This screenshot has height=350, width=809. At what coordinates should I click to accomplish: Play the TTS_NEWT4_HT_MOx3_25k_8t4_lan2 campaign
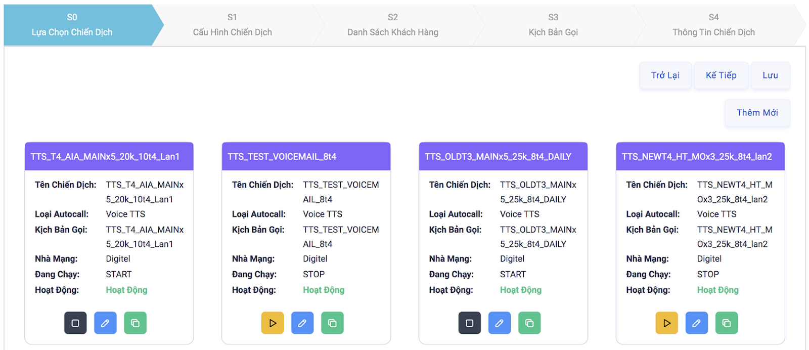pos(666,323)
